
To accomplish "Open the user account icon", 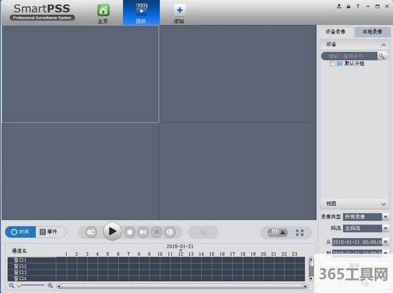I will pos(339,6).
